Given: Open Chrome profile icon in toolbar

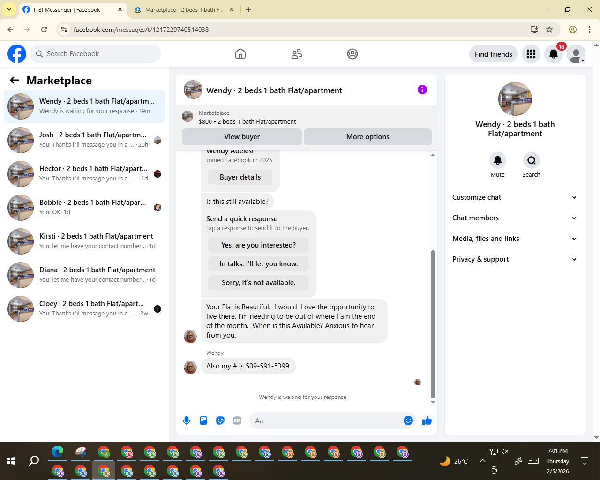Looking at the screenshot, I should [573, 30].
